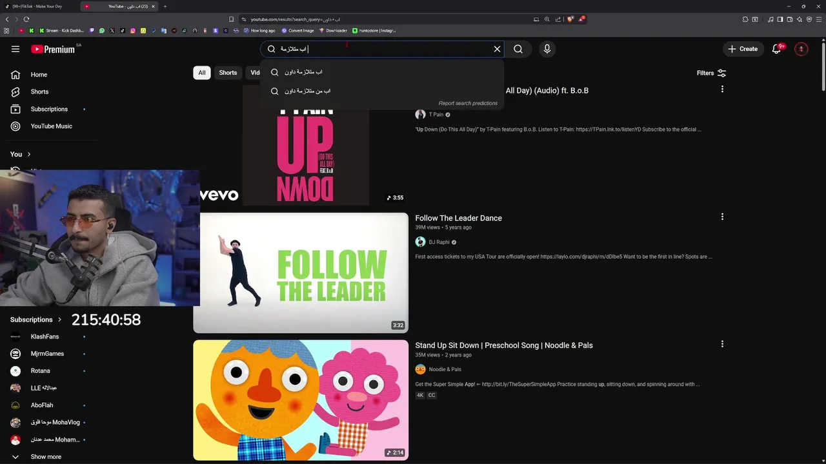Open browser extensions puzzle icon
Viewport: 826px width, 464px height.
pos(745,19)
